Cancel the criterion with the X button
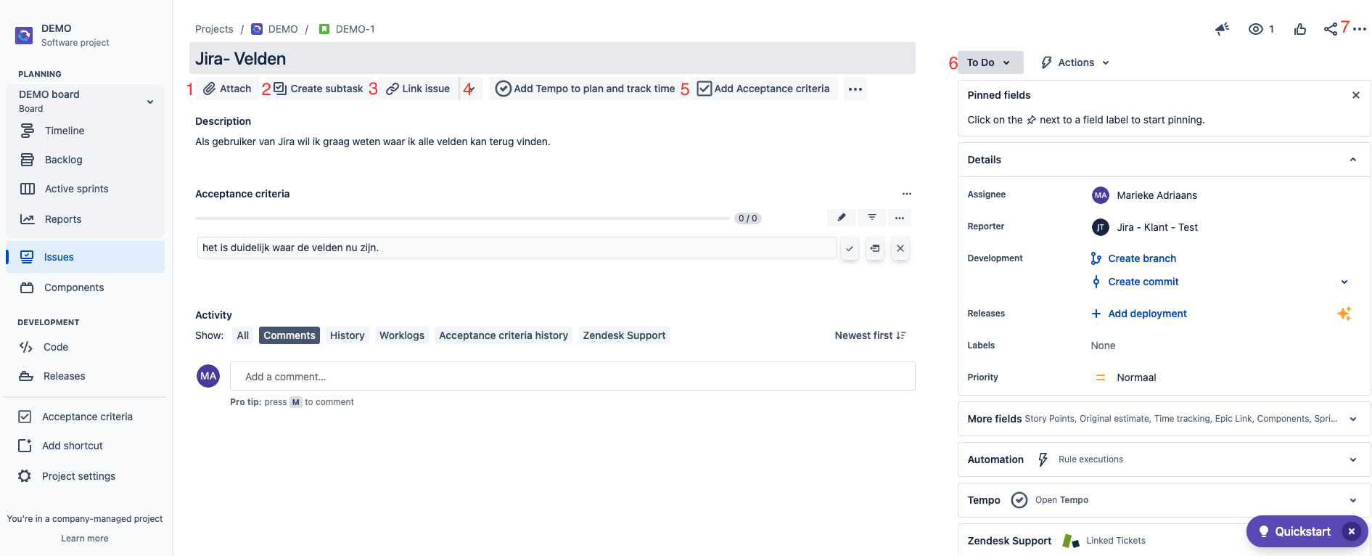The image size is (1372, 556). pyautogui.click(x=900, y=248)
